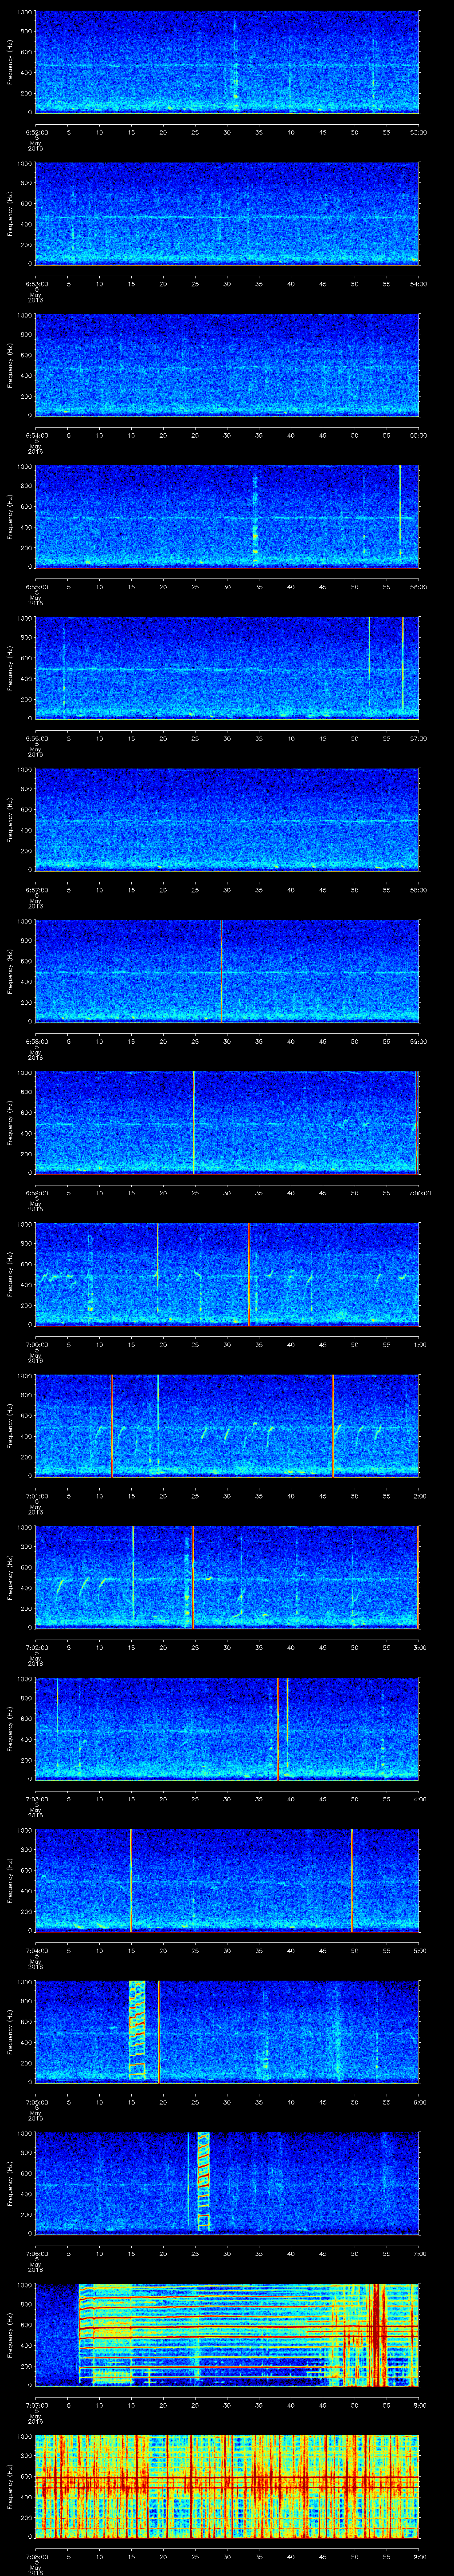Click the vertical spike near 29 seconds in 6:58:00 panel

[x=222, y=971]
